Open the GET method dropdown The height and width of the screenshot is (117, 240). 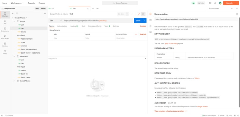56,21
